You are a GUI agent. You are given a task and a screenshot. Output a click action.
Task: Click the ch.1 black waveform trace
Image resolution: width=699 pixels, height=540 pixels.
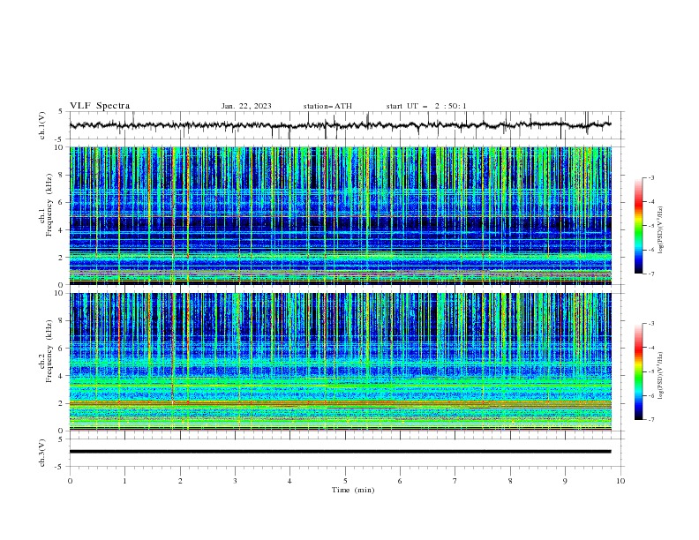340,125
